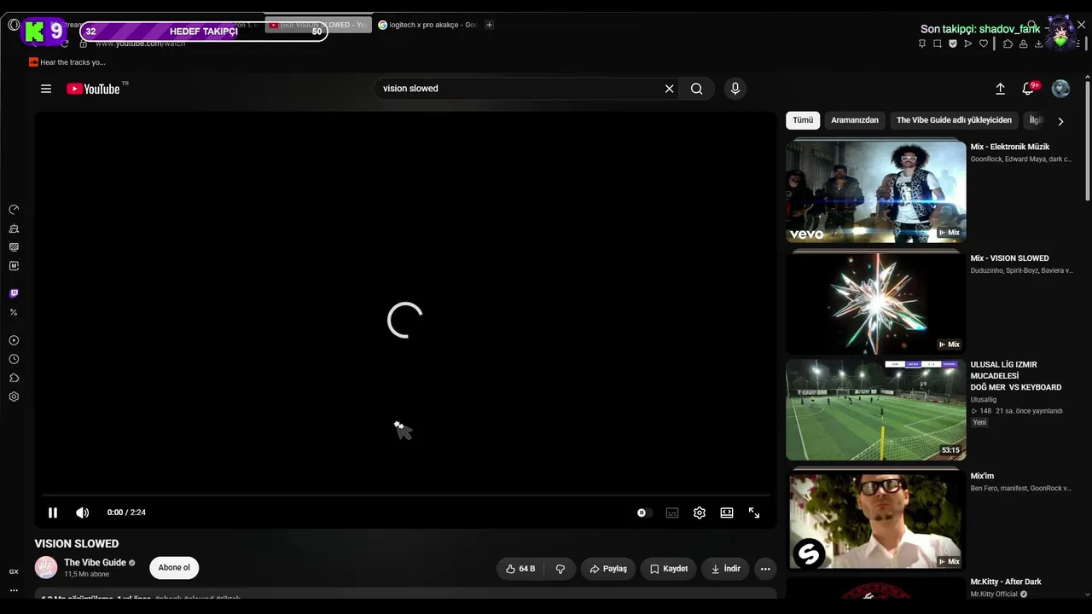Open extensions cube in the sidebar

[14, 378]
